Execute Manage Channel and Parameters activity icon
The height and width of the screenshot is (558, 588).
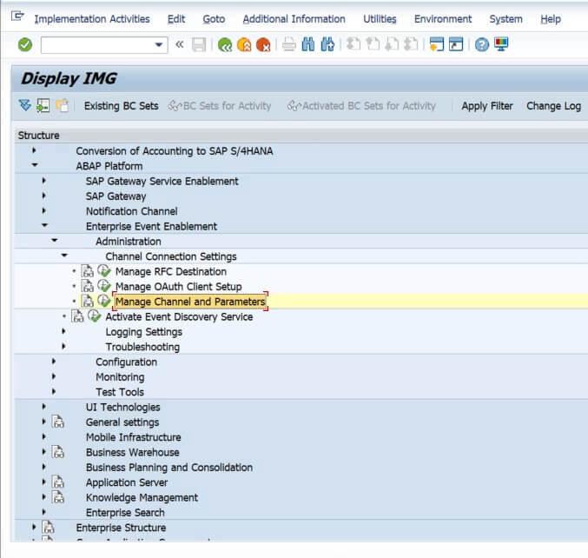tap(104, 301)
